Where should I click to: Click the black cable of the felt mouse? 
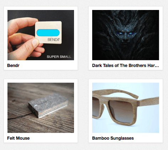pyautogui.click(x=21, y=116)
